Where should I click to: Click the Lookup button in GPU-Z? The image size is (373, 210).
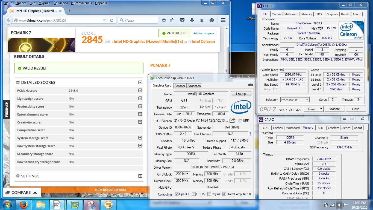[x=241, y=94]
